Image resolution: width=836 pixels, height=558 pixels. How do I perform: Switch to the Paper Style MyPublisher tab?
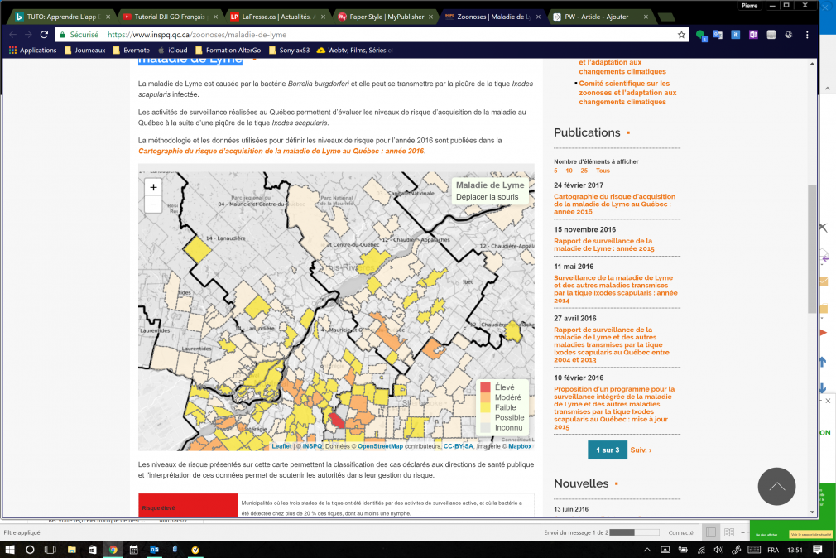(x=387, y=17)
